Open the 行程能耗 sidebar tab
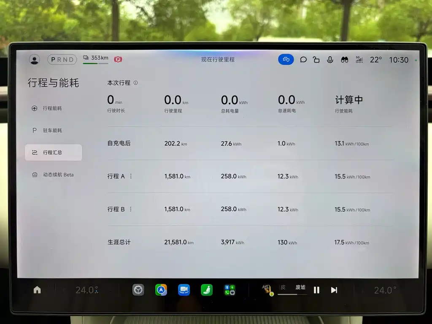This screenshot has height=324, width=432. pyautogui.click(x=53, y=108)
